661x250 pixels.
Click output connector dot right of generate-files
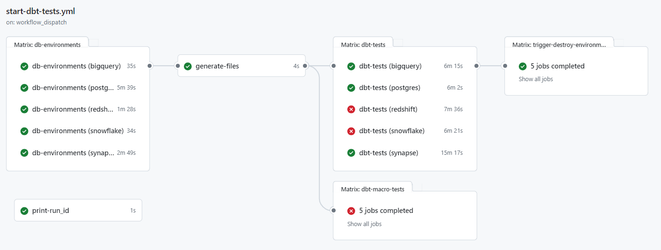pos(305,66)
